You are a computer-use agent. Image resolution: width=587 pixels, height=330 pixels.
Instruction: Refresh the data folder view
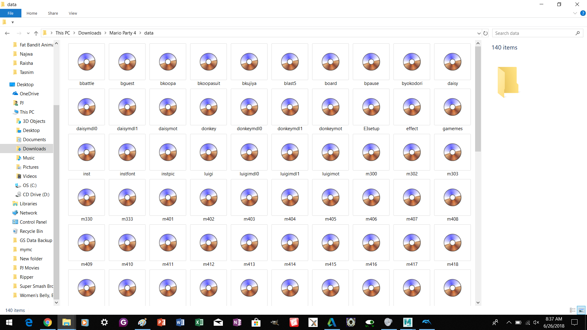pos(485,33)
